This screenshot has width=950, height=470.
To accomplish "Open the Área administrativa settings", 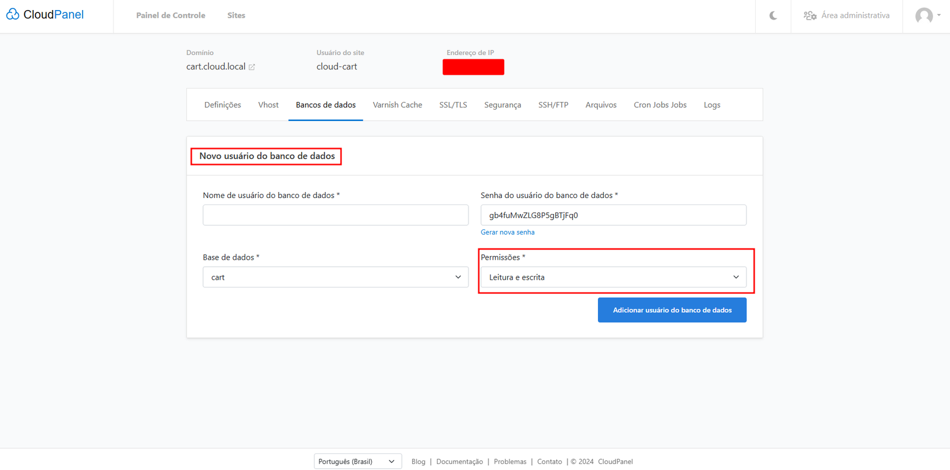I will pos(847,16).
